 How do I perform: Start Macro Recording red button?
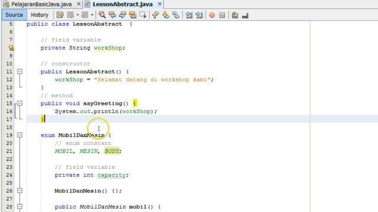[x=212, y=15]
